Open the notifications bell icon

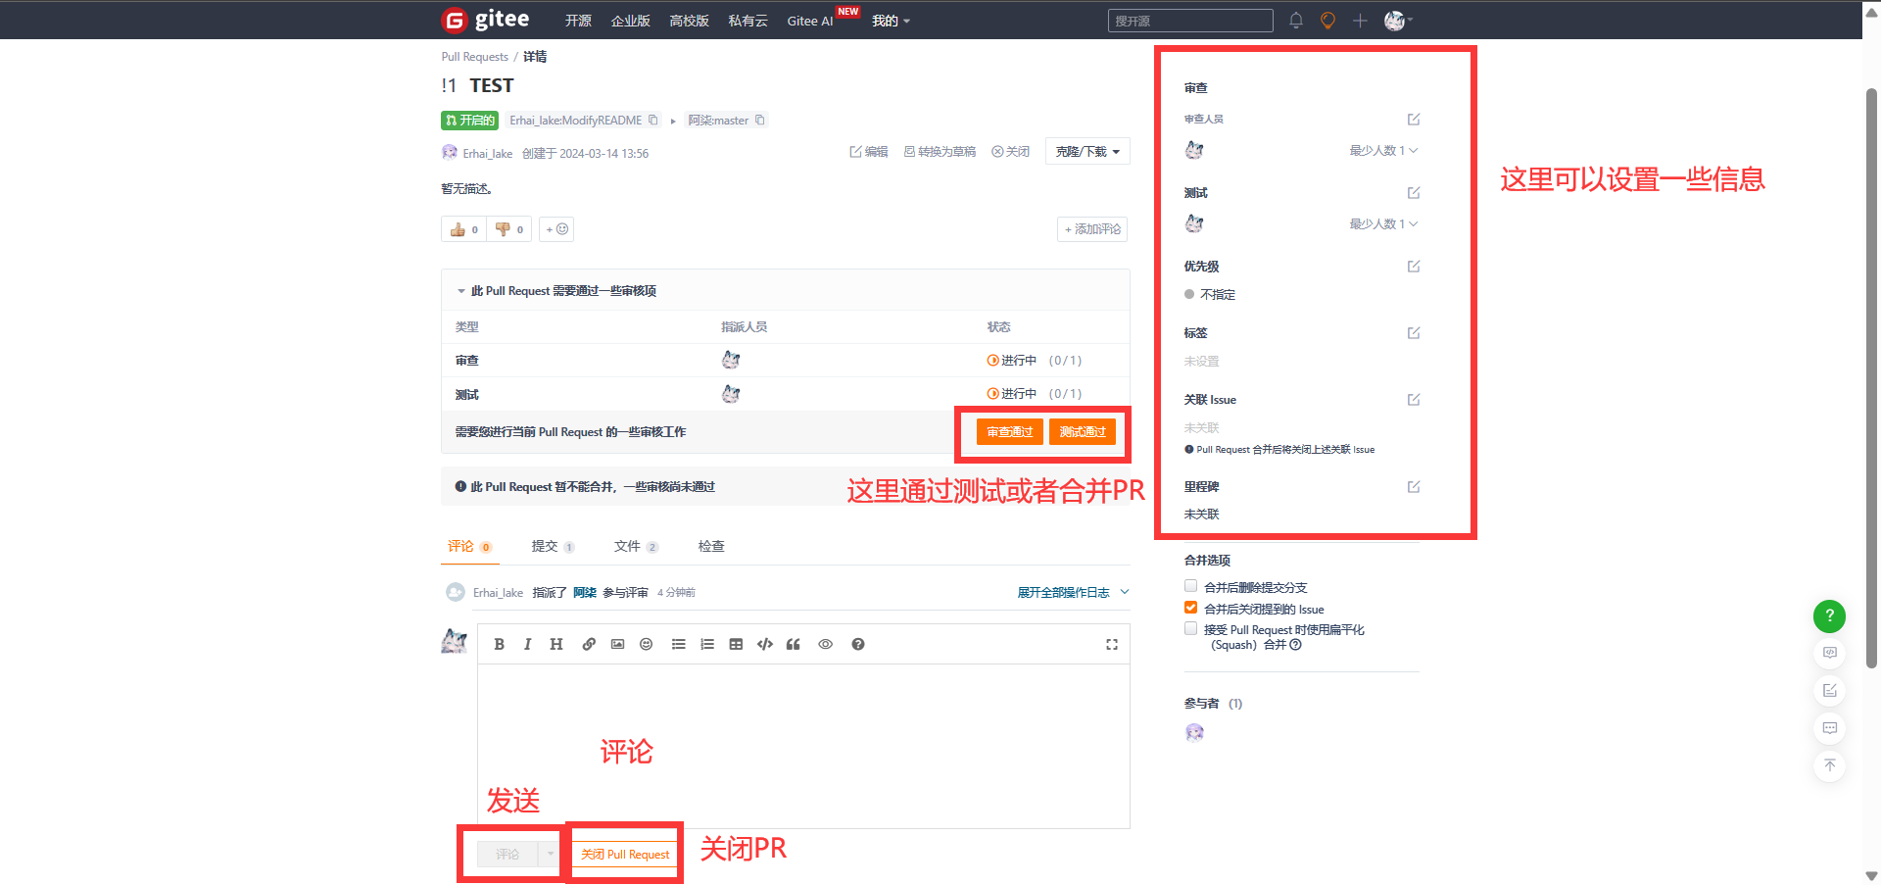1295,21
